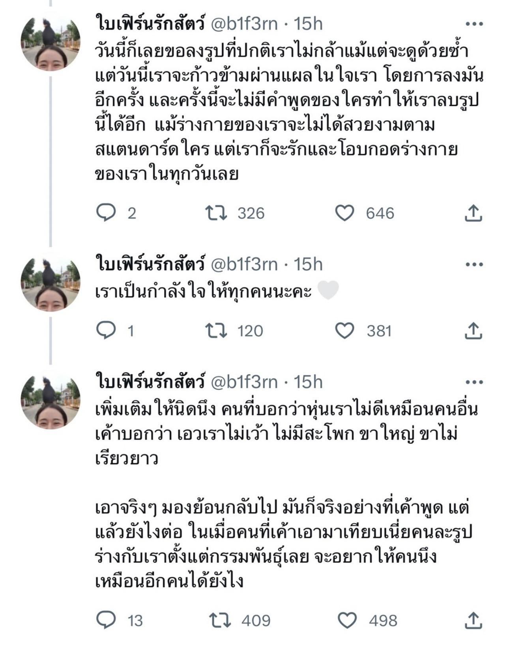Reply to the tweet with 2 replies
Image resolution: width=505 pixels, height=645 pixels.
click(x=106, y=213)
